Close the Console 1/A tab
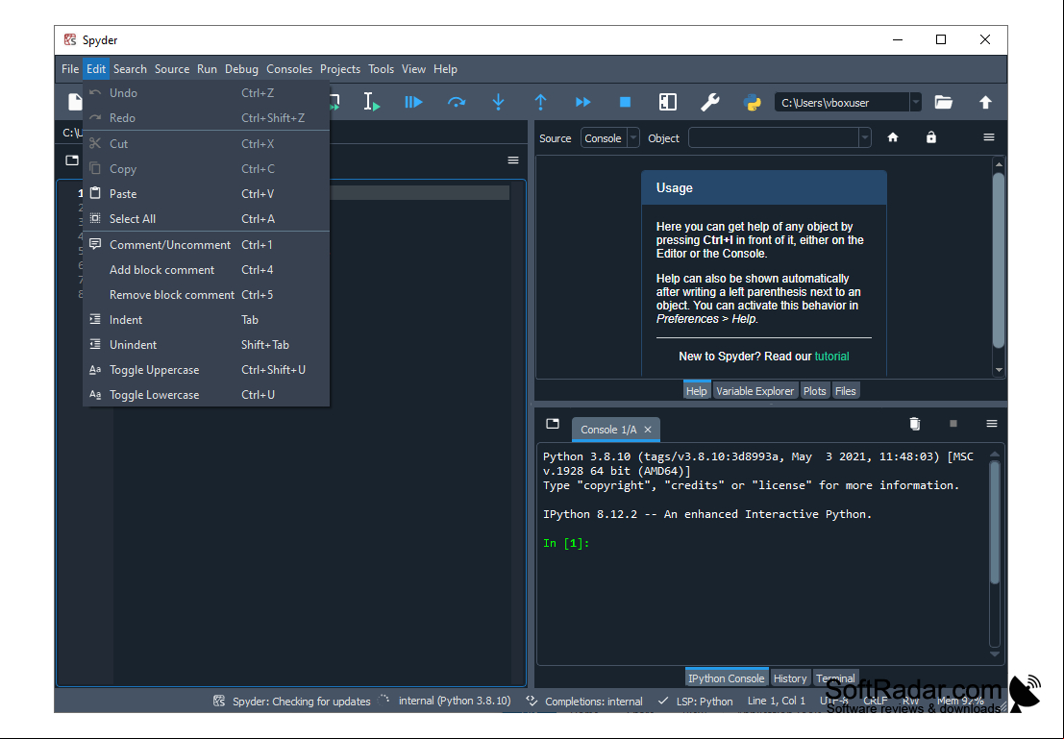Viewport: 1064px width, 739px height. pyautogui.click(x=648, y=430)
